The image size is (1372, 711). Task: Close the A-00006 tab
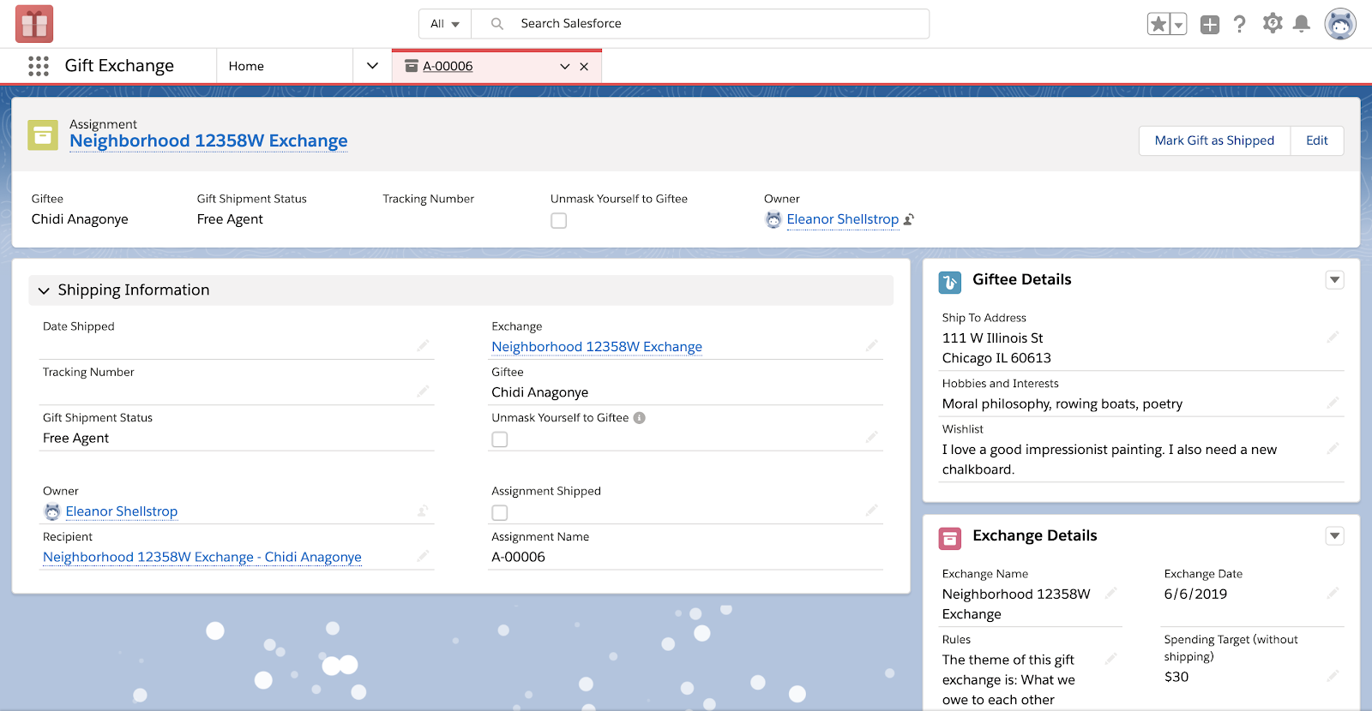point(584,67)
